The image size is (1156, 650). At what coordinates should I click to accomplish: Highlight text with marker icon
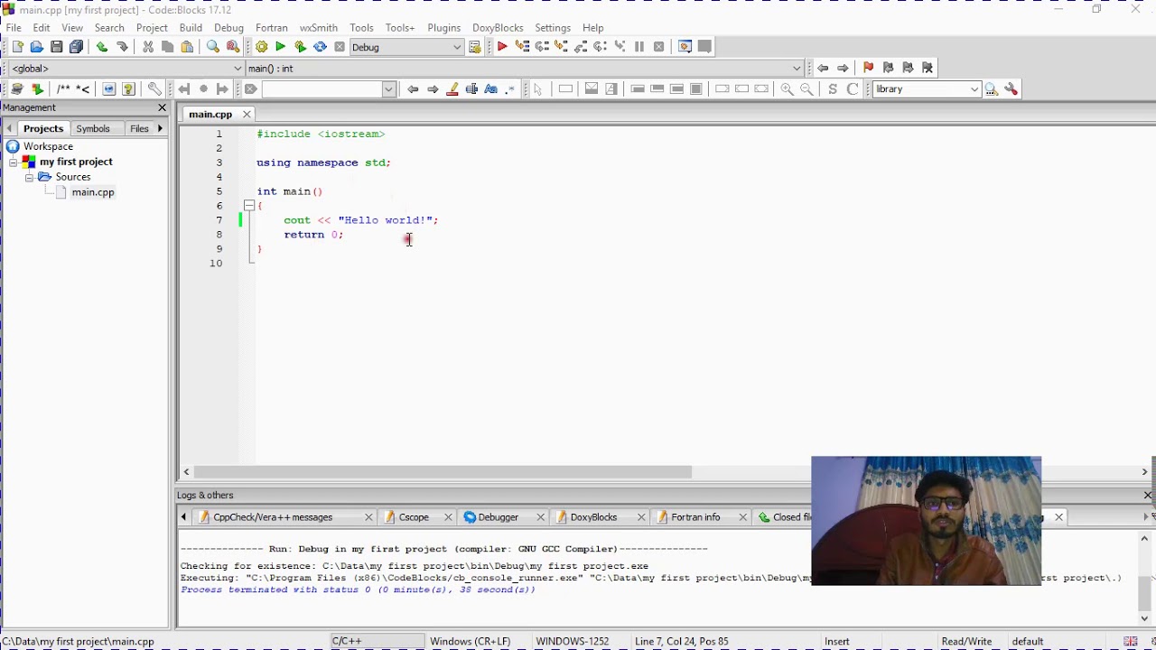(x=452, y=88)
